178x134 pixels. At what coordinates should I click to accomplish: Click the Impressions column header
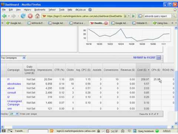[x=44, y=70]
